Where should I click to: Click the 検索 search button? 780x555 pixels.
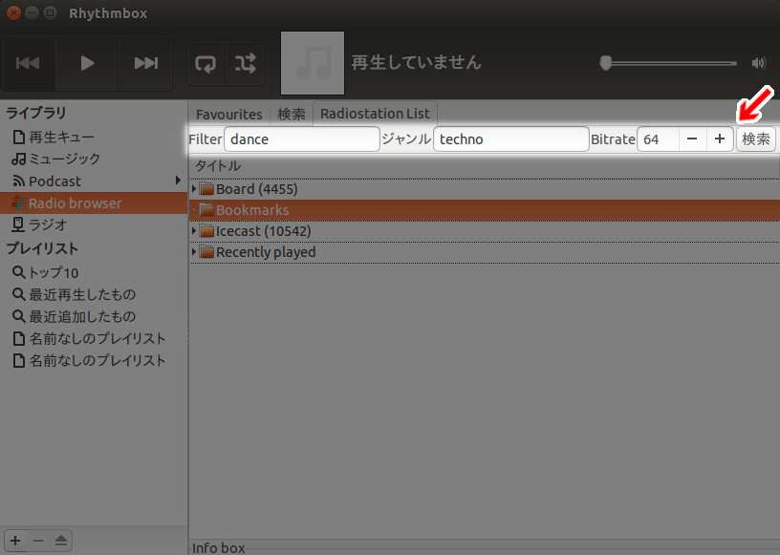755,139
